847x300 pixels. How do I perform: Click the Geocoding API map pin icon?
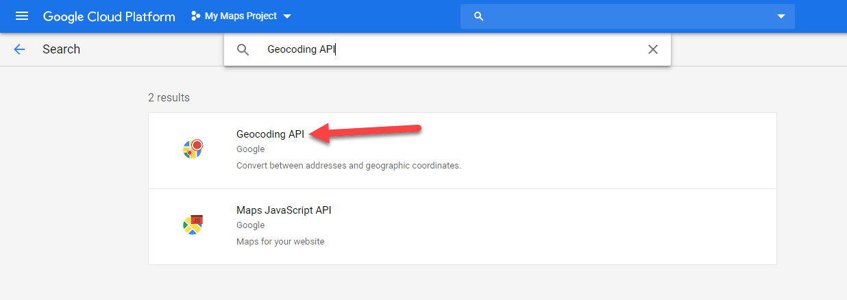(x=193, y=149)
